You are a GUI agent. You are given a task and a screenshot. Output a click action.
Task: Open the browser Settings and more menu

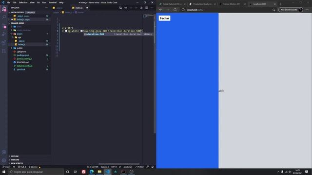(308, 10)
